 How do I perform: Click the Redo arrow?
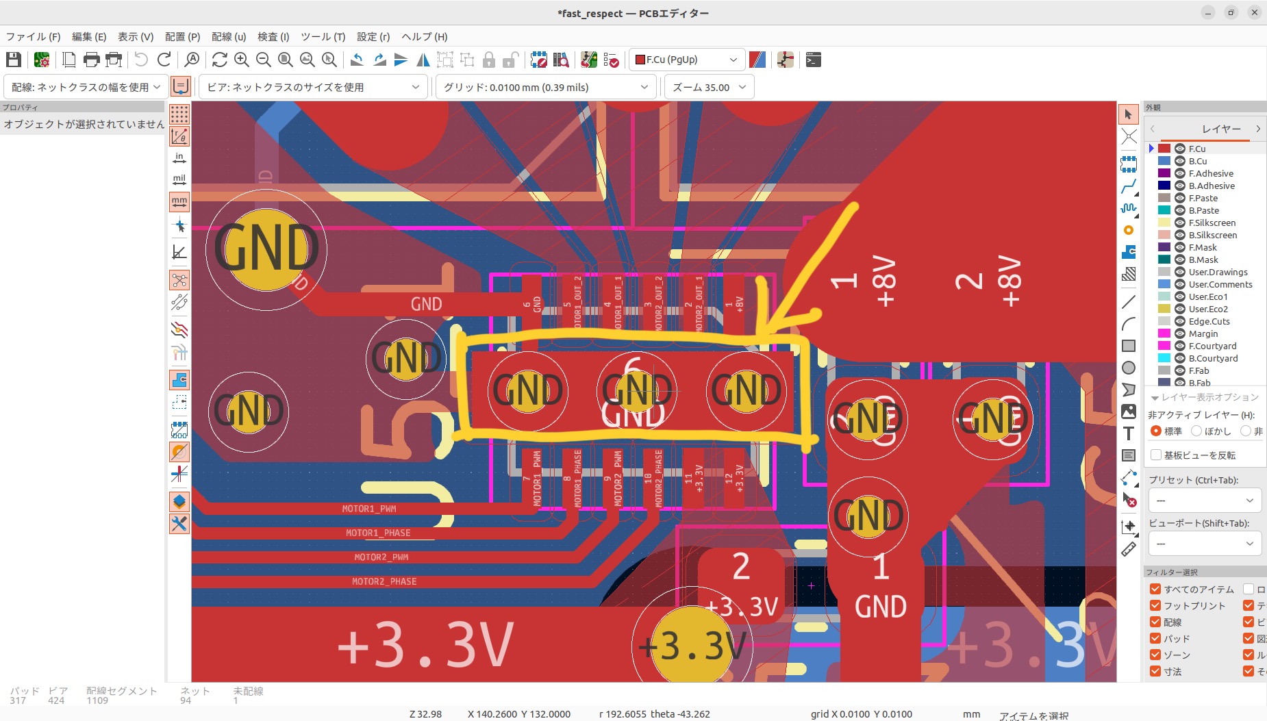point(164,60)
